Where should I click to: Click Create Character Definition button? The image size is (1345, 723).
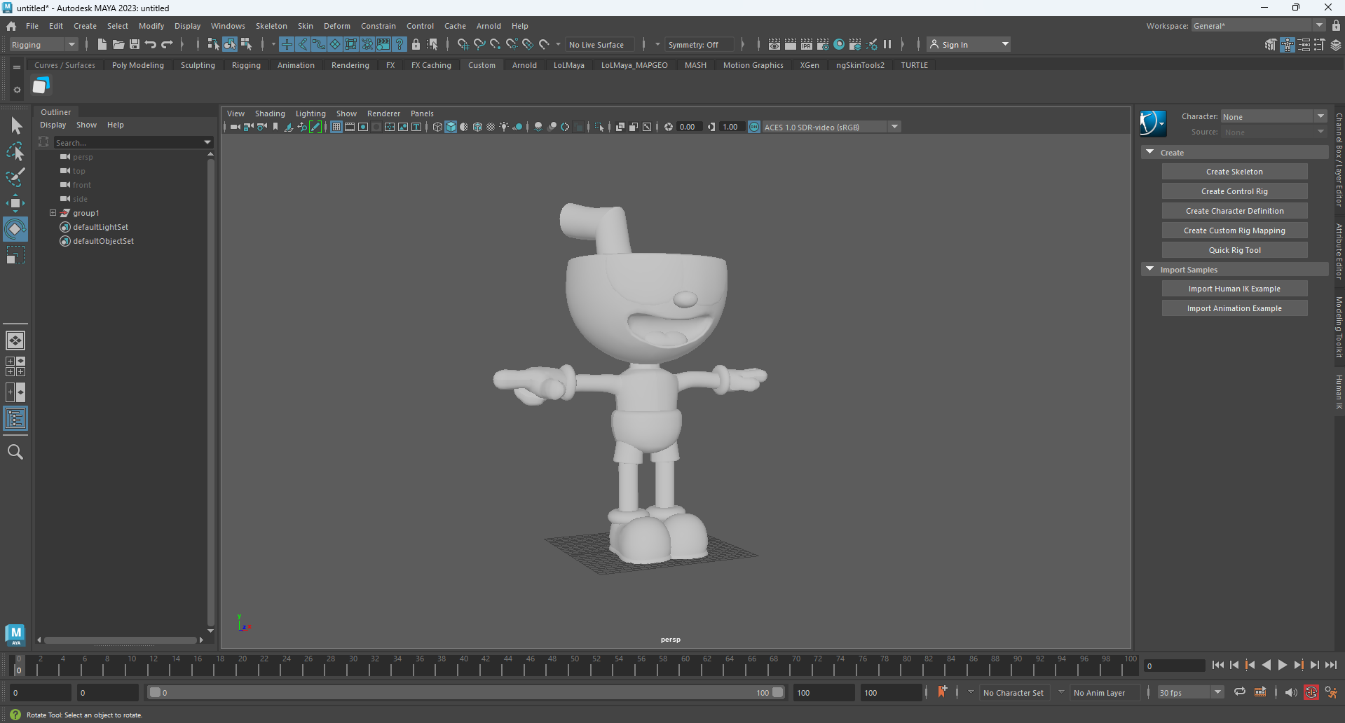click(x=1234, y=211)
